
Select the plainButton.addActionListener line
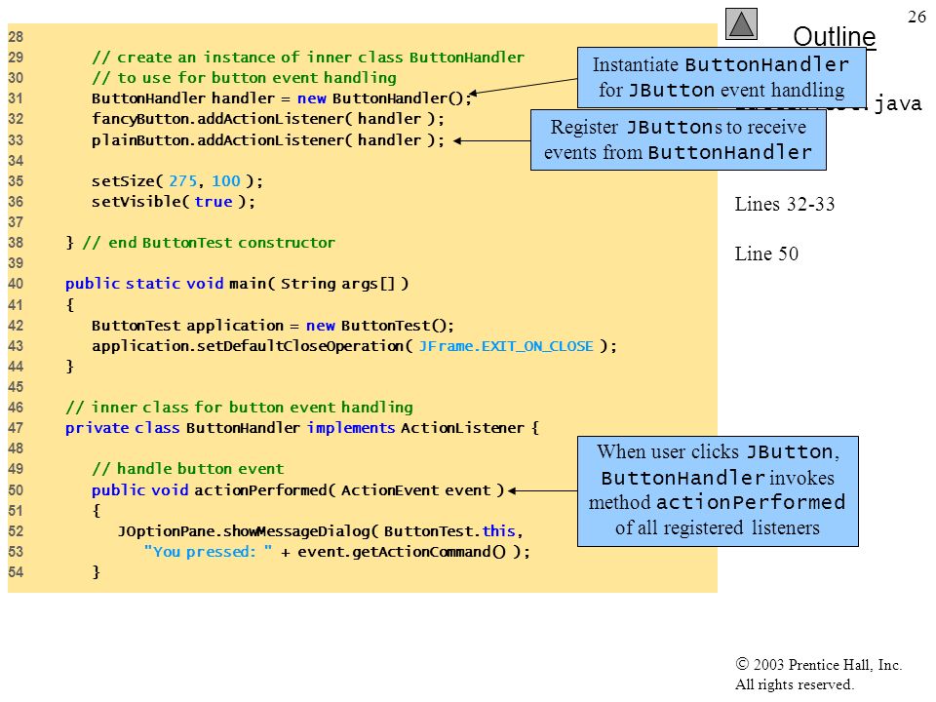pyautogui.click(x=268, y=140)
